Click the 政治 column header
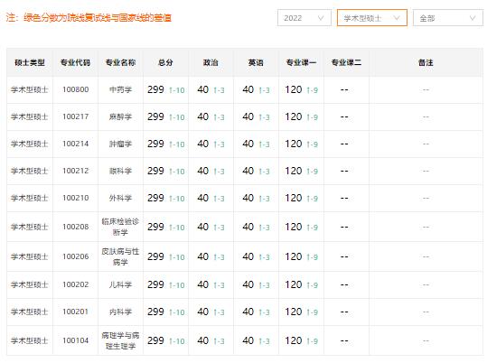 (211, 62)
